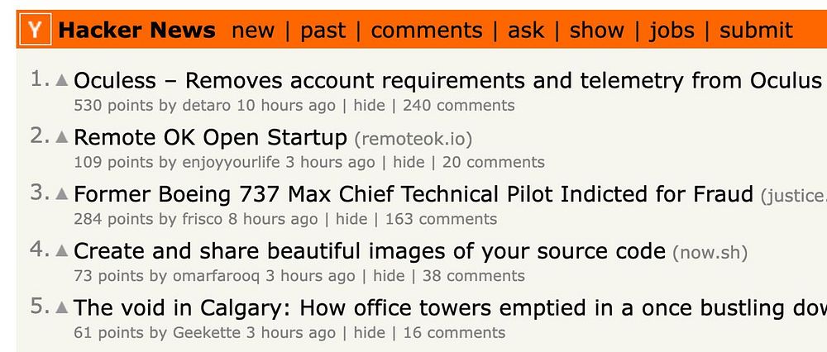Viewport: 827px width, 352px height.
Task: Open the 'show' section
Action: [x=596, y=31]
